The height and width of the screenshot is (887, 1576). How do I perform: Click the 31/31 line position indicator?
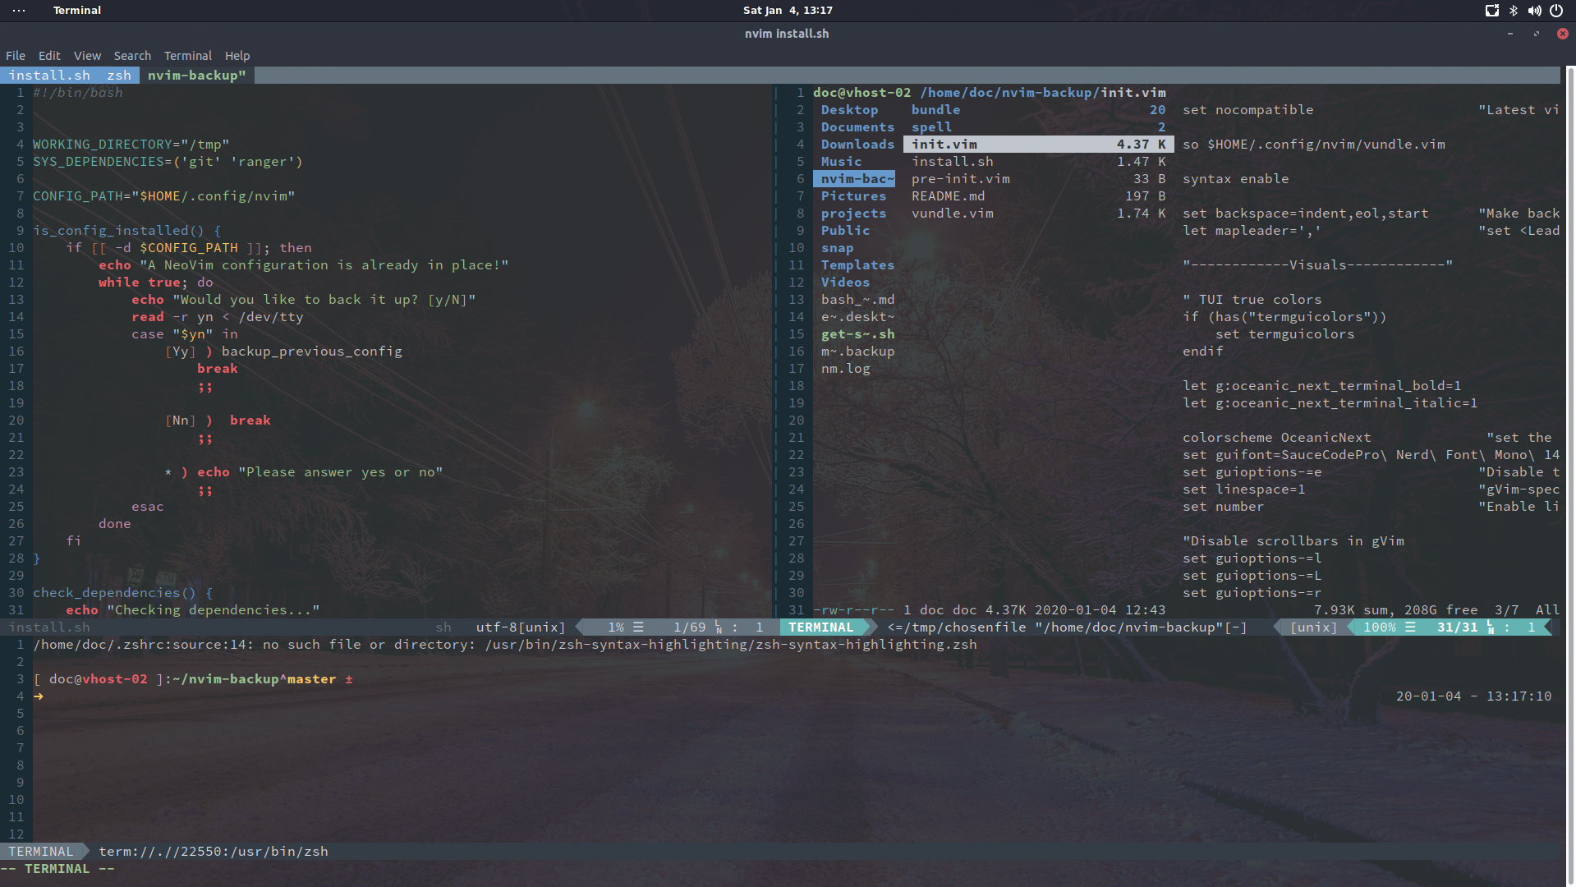(1457, 627)
